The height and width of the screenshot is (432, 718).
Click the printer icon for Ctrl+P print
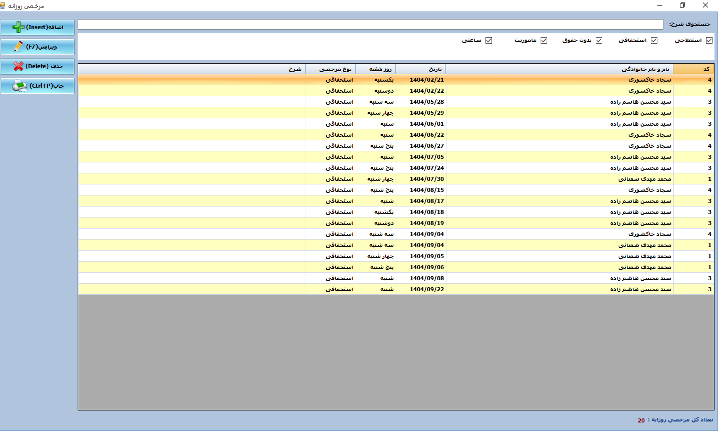(20, 86)
